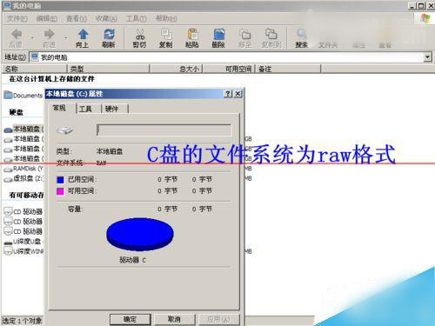Viewport: 435px width, 326px height.
Task: Click the 驱动器 C label under chart
Action: tap(133, 260)
